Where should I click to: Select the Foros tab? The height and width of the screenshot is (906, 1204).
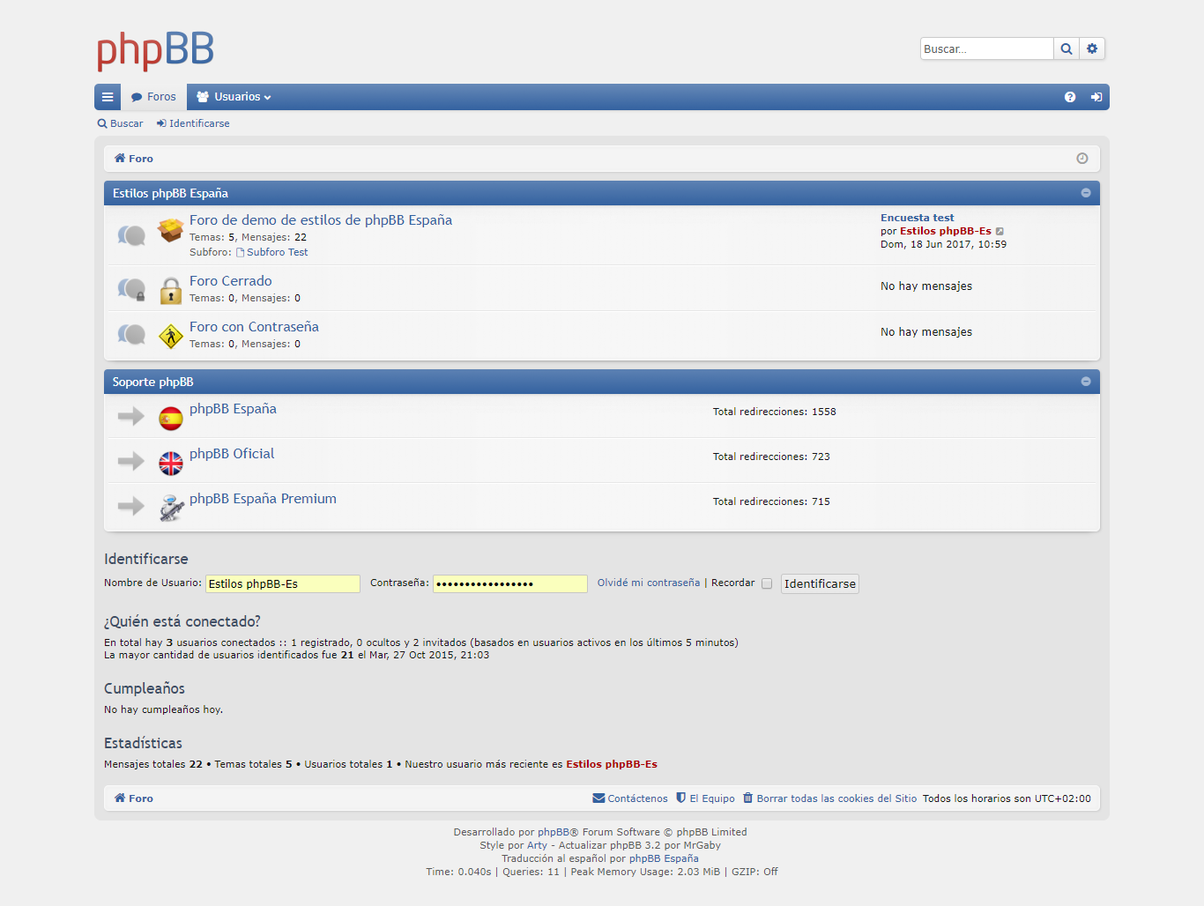[153, 97]
